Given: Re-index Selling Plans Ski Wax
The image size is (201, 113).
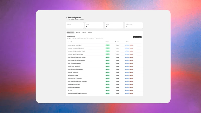Looking at the screenshot, I should (127, 75).
